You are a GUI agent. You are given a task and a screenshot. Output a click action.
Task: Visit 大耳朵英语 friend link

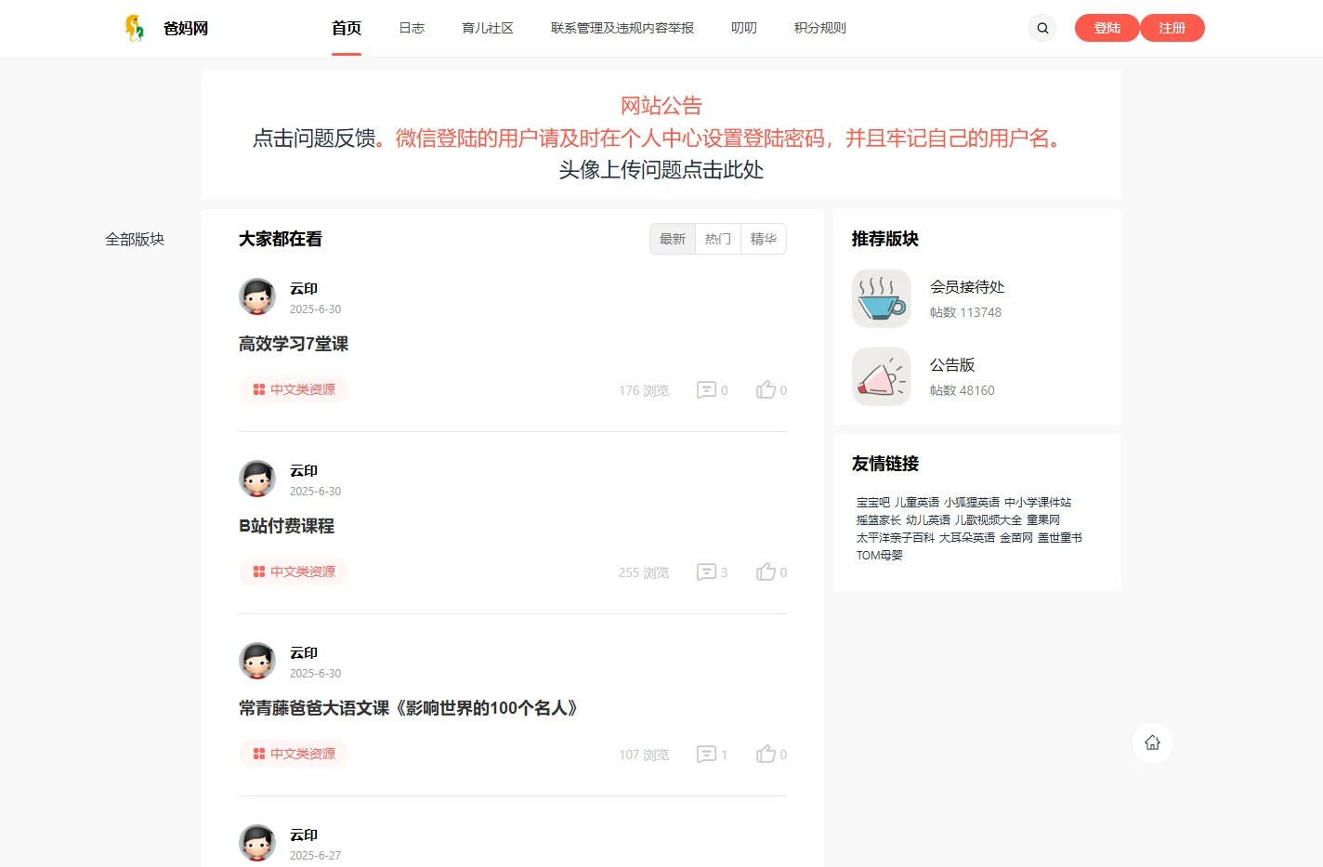[x=967, y=537]
